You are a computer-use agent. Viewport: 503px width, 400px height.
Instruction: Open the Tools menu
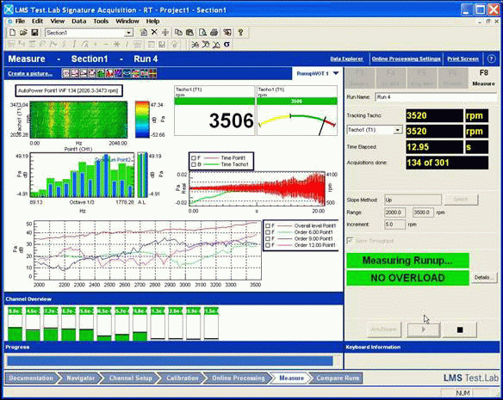coord(101,22)
